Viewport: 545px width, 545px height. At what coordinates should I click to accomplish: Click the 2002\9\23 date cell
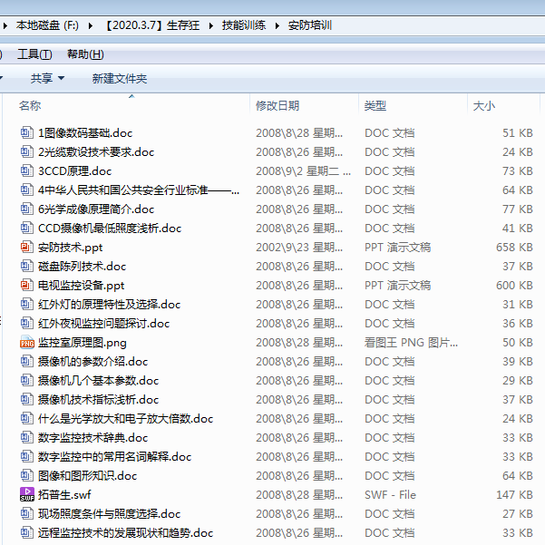click(299, 248)
